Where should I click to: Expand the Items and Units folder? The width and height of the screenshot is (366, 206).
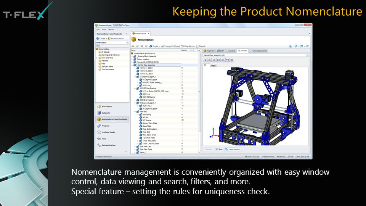[97, 58]
